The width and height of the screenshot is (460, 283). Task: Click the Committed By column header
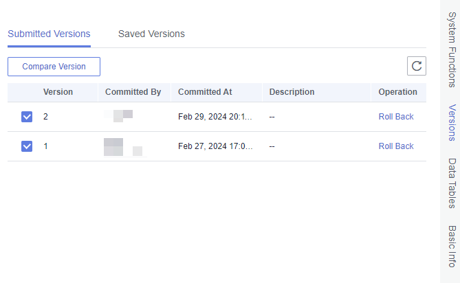[x=133, y=92]
